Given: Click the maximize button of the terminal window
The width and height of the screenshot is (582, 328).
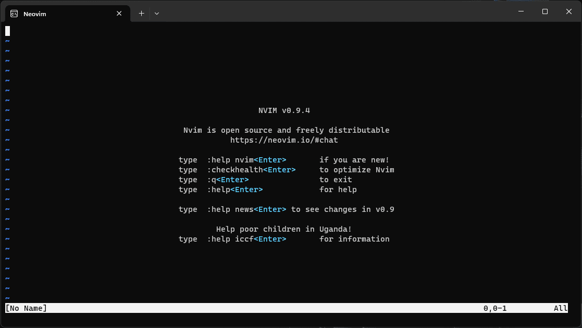Looking at the screenshot, I should pos(545,11).
